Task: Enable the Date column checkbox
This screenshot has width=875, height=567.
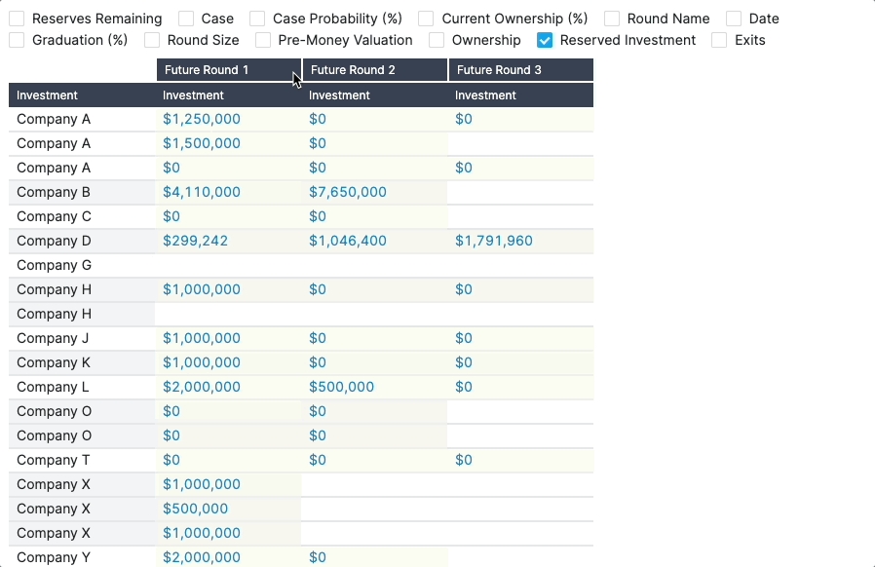Action: tap(734, 19)
